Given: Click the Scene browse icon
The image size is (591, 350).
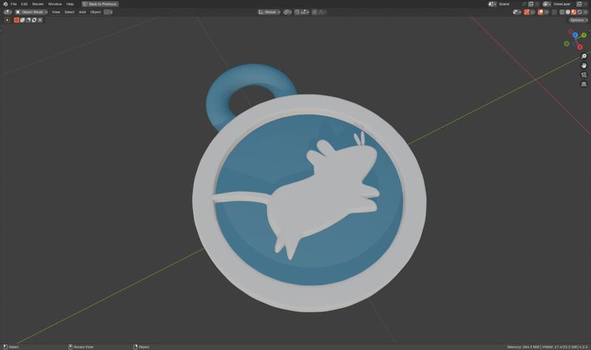Looking at the screenshot, I should pyautogui.click(x=492, y=4).
